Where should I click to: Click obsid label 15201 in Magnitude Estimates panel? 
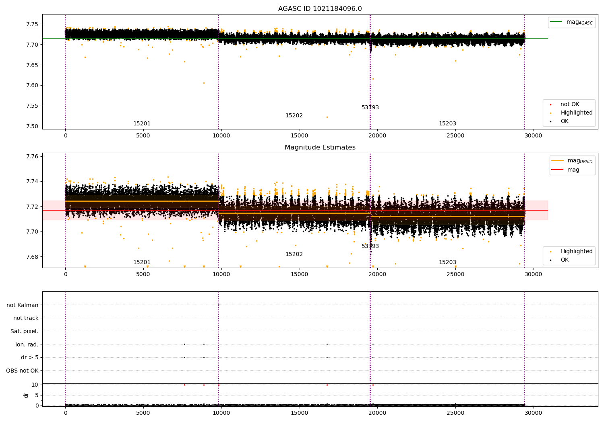tap(142, 262)
